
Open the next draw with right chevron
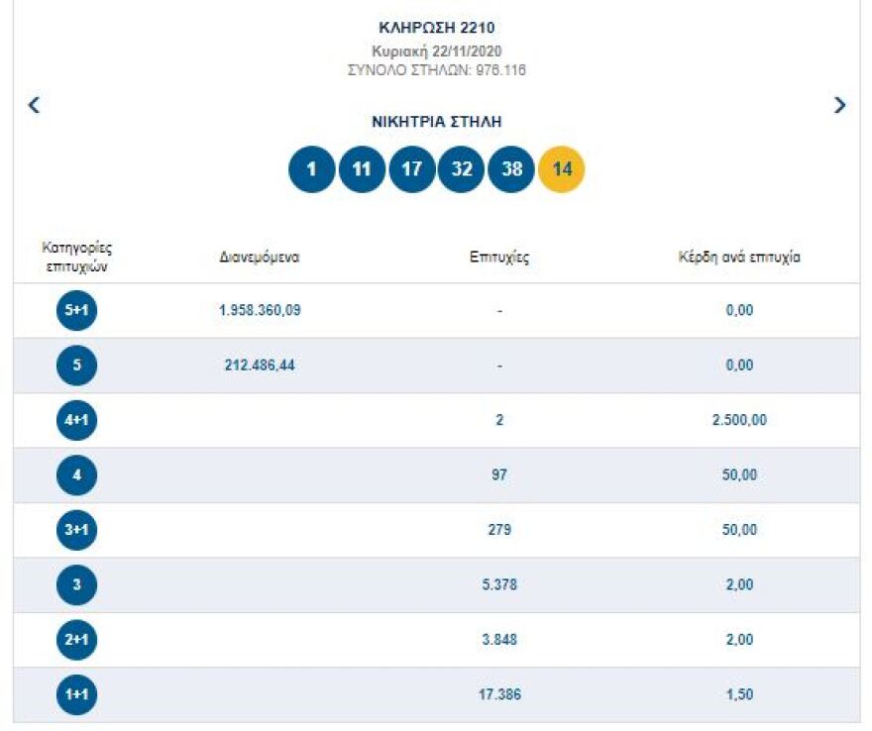click(x=839, y=104)
